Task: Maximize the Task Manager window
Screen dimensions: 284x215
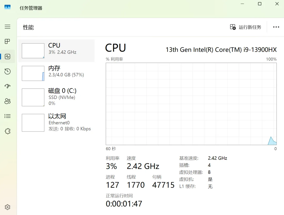Action: (260, 4)
